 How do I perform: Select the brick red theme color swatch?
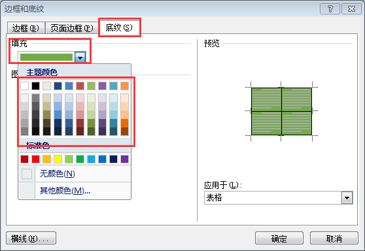[80, 86]
